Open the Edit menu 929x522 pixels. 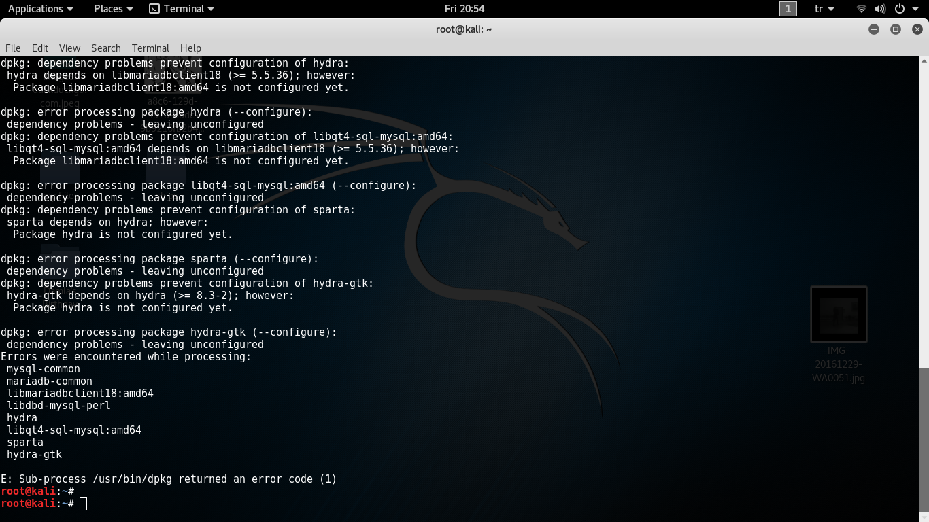click(x=40, y=48)
